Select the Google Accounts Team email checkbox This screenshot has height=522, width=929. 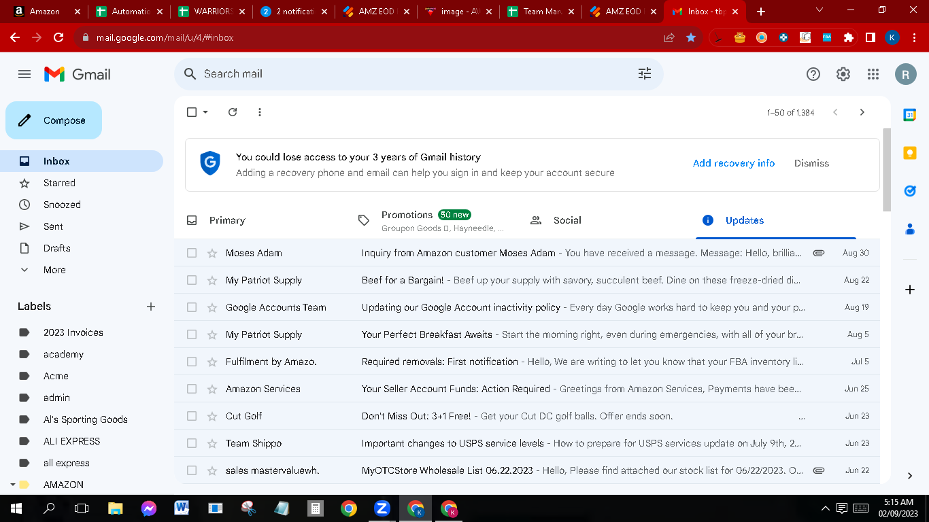192,307
